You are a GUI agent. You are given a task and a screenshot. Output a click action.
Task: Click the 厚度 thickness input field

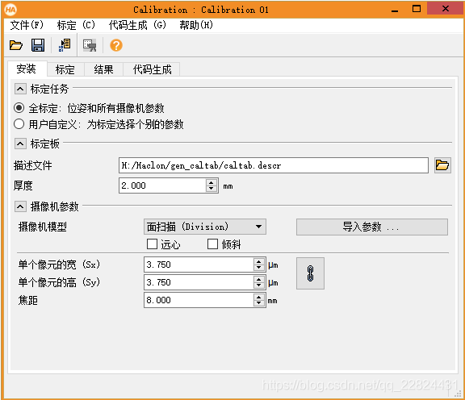tap(162, 185)
